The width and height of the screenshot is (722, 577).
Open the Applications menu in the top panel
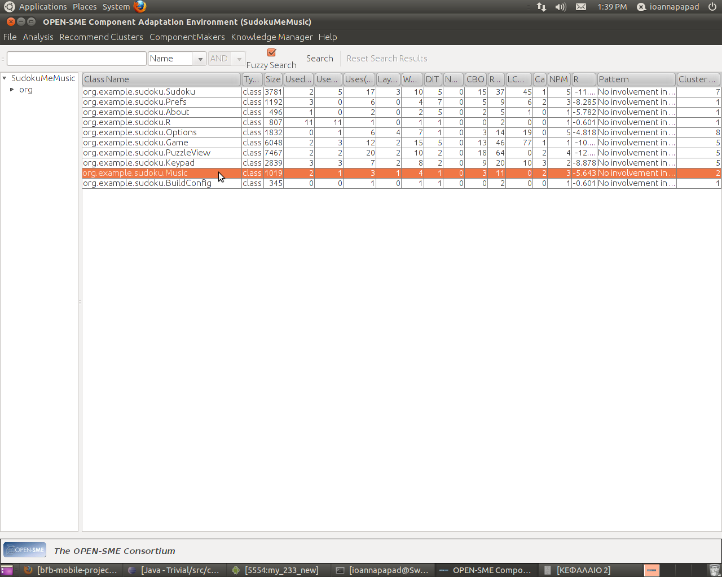43,7
